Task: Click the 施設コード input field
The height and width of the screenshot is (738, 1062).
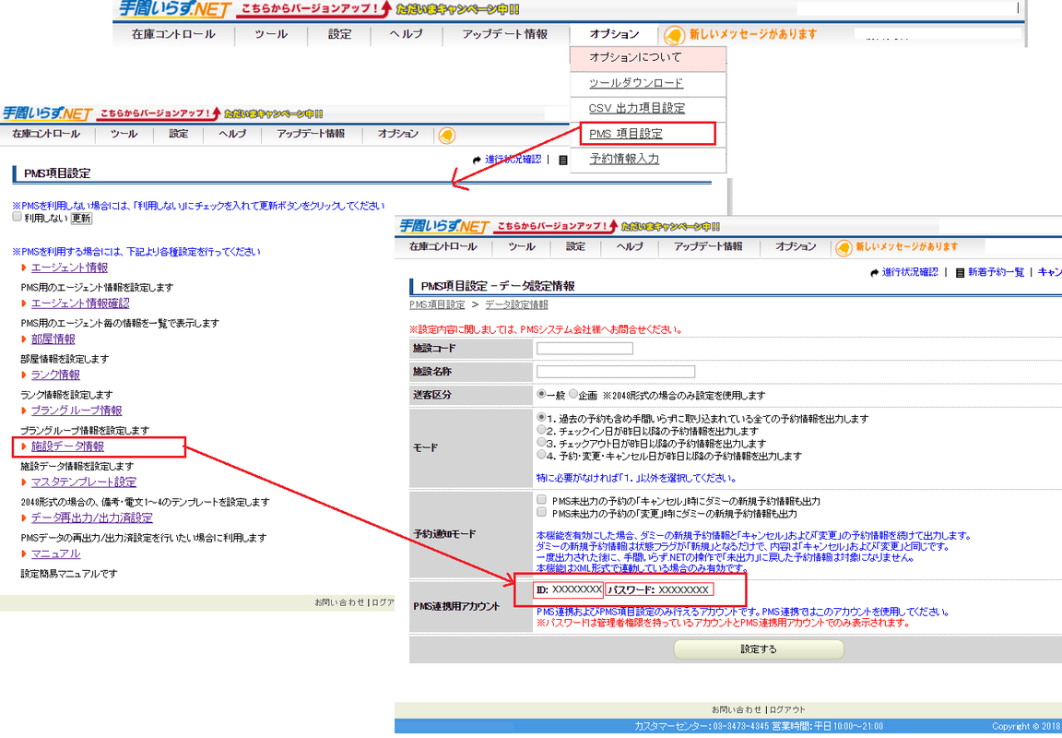Action: [584, 349]
